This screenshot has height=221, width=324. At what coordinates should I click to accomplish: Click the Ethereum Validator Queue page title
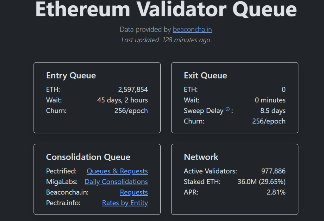point(166,9)
